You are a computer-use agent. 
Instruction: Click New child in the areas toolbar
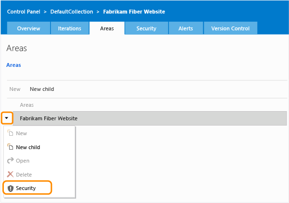coord(42,89)
